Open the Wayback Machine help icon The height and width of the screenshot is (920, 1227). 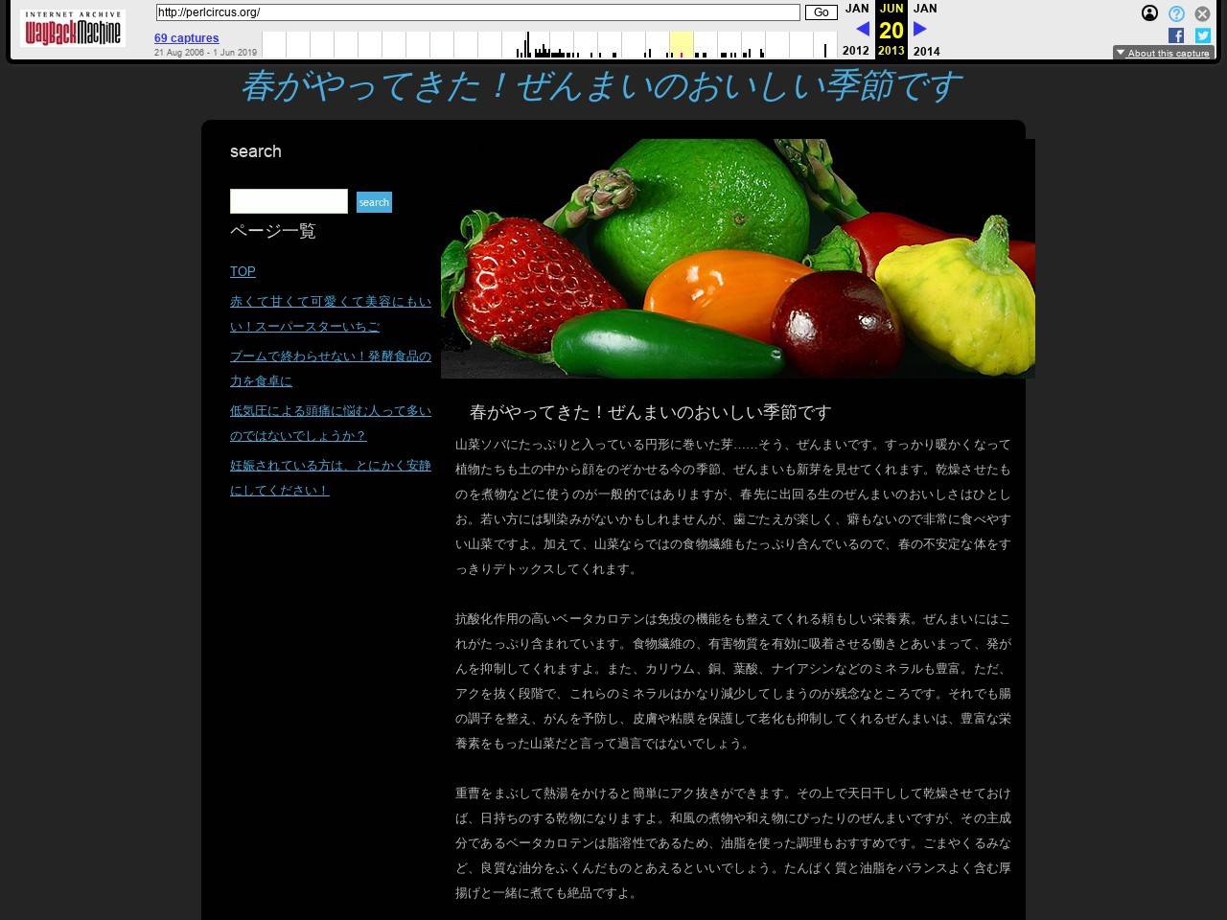(x=1174, y=13)
